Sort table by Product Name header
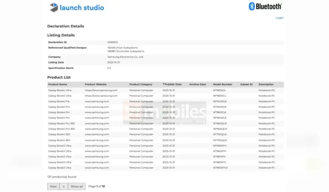The height and width of the screenshot is (192, 329). [x=58, y=84]
